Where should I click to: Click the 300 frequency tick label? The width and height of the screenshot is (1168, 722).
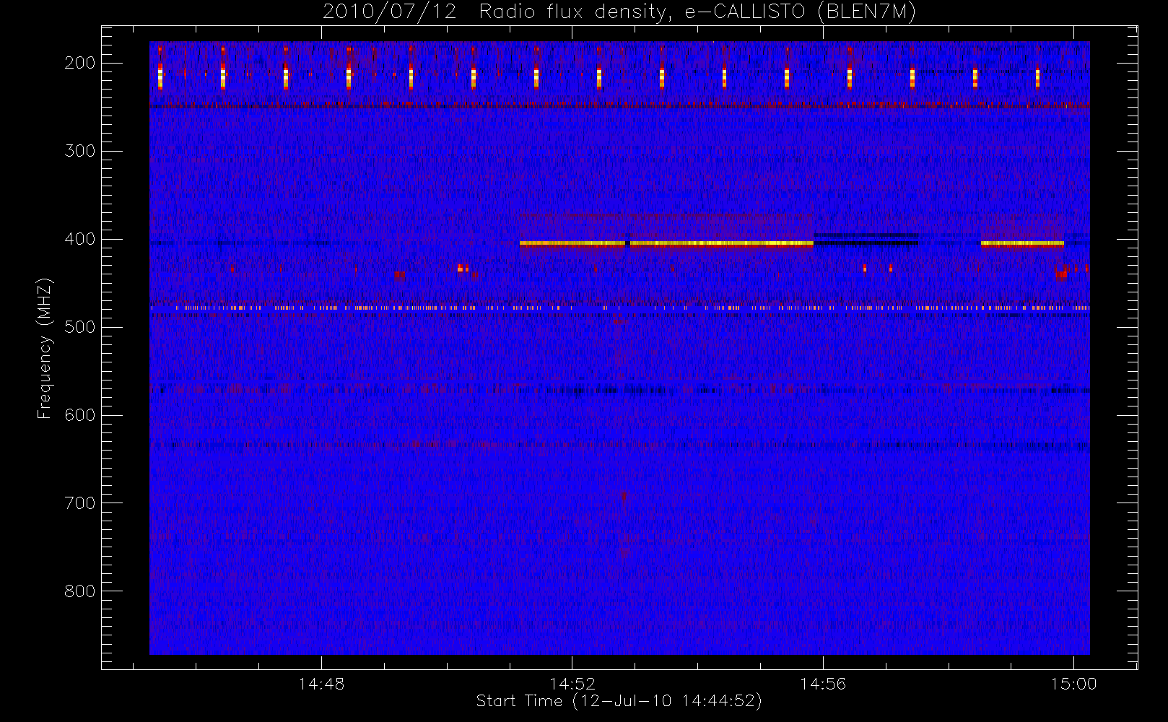(80, 151)
